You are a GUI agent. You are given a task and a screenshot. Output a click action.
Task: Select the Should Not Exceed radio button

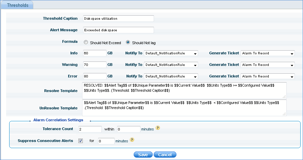tap(86, 42)
